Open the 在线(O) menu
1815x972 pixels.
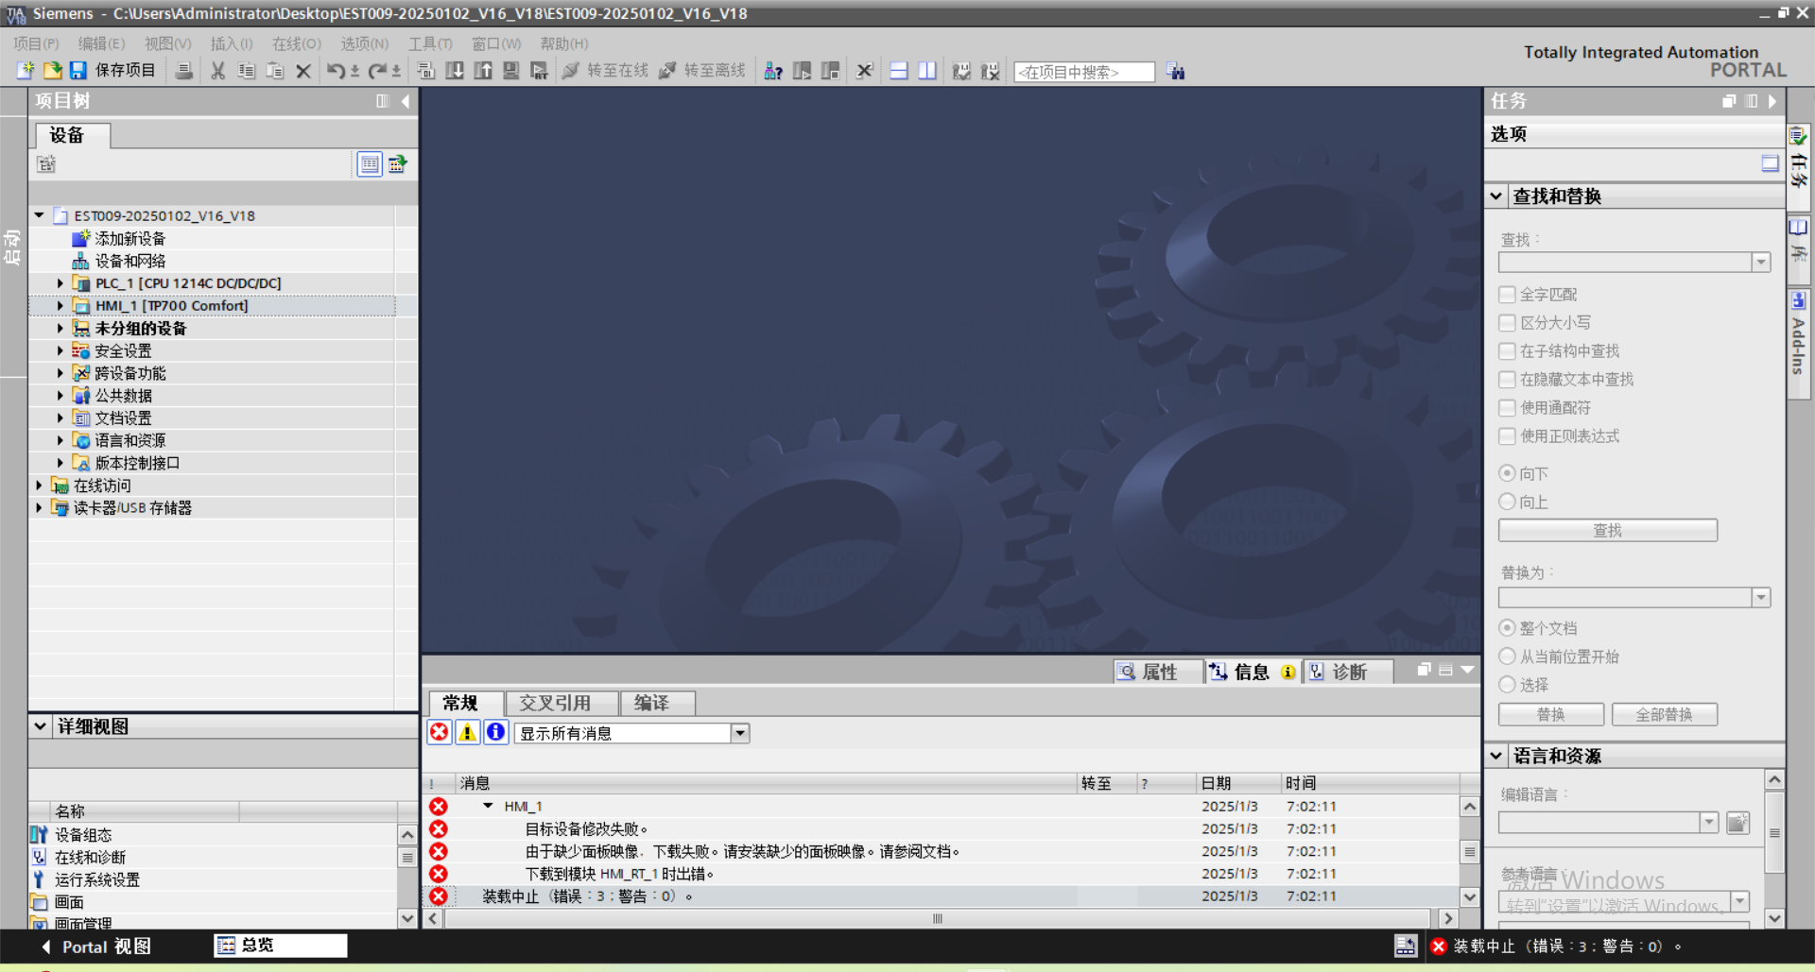[x=296, y=43]
